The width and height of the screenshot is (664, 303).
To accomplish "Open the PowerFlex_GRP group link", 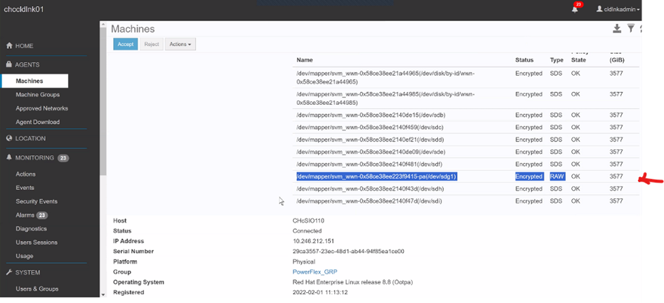I will (315, 272).
